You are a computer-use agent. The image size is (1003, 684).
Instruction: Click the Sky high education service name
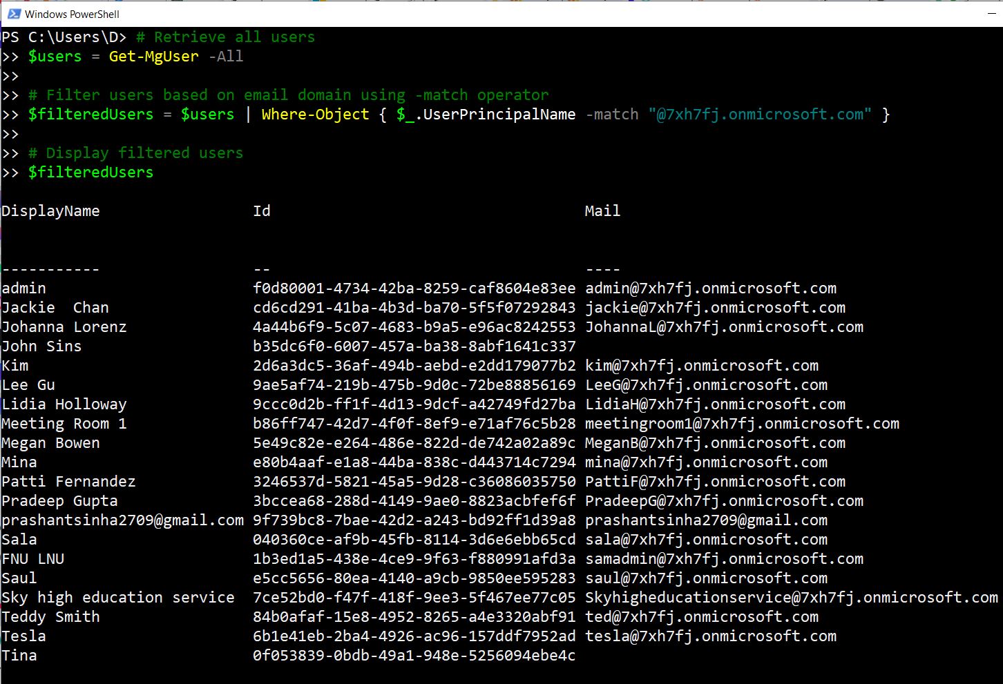pyautogui.click(x=118, y=598)
